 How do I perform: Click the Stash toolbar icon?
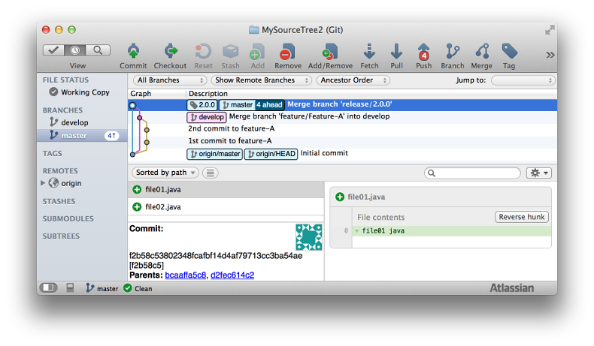(x=230, y=51)
